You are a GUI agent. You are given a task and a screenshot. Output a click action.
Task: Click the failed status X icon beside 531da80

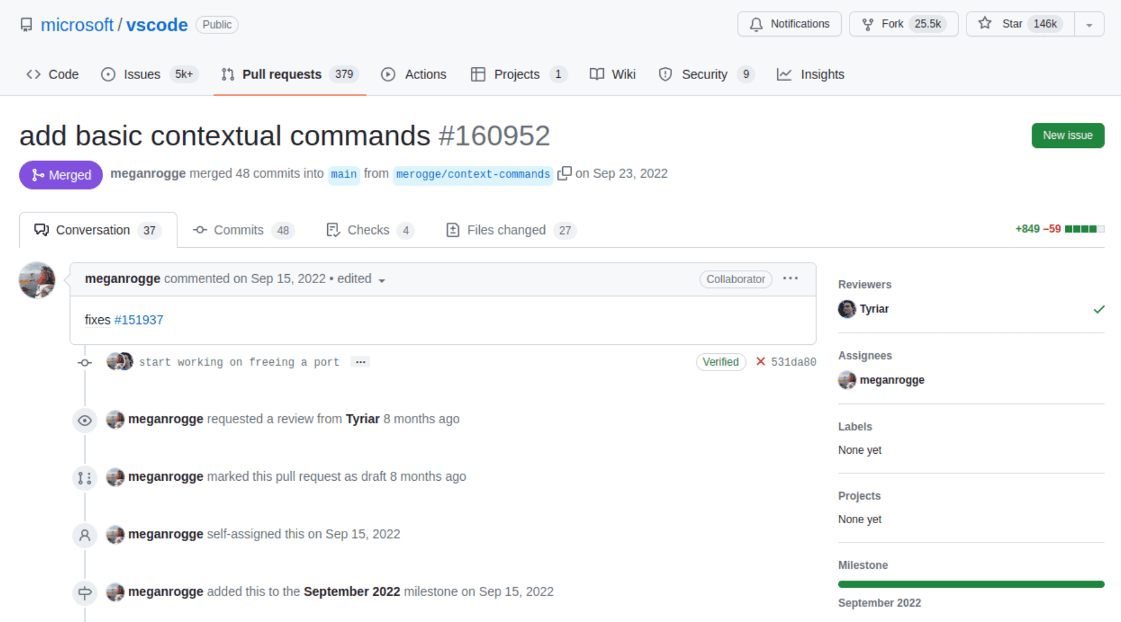[x=760, y=362]
